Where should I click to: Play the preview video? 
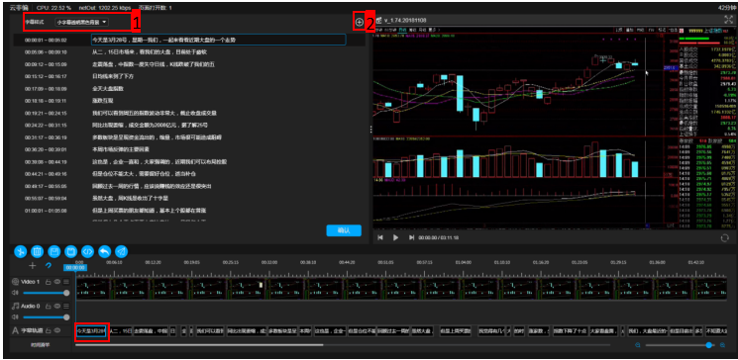coord(395,237)
